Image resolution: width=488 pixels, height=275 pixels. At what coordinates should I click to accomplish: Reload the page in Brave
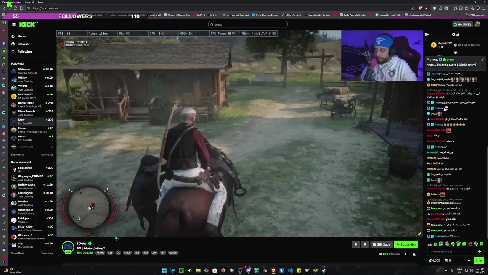coord(16,8)
